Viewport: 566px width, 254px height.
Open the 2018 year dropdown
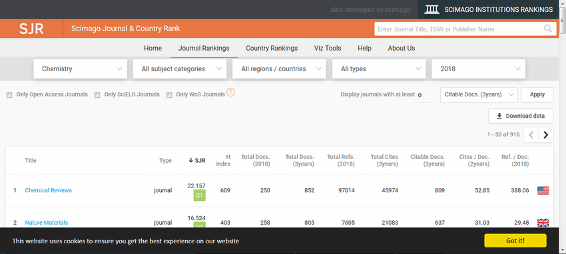(x=479, y=68)
